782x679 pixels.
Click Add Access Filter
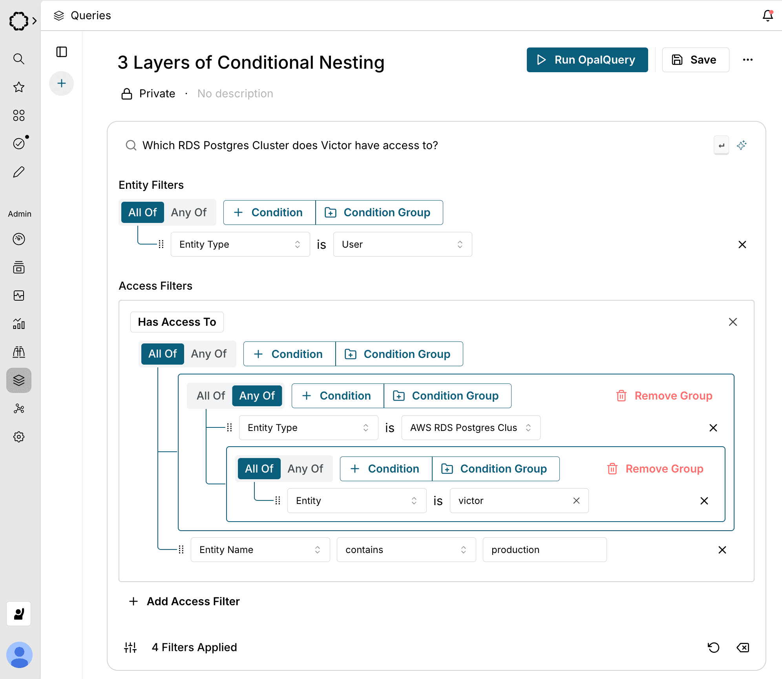(x=185, y=601)
